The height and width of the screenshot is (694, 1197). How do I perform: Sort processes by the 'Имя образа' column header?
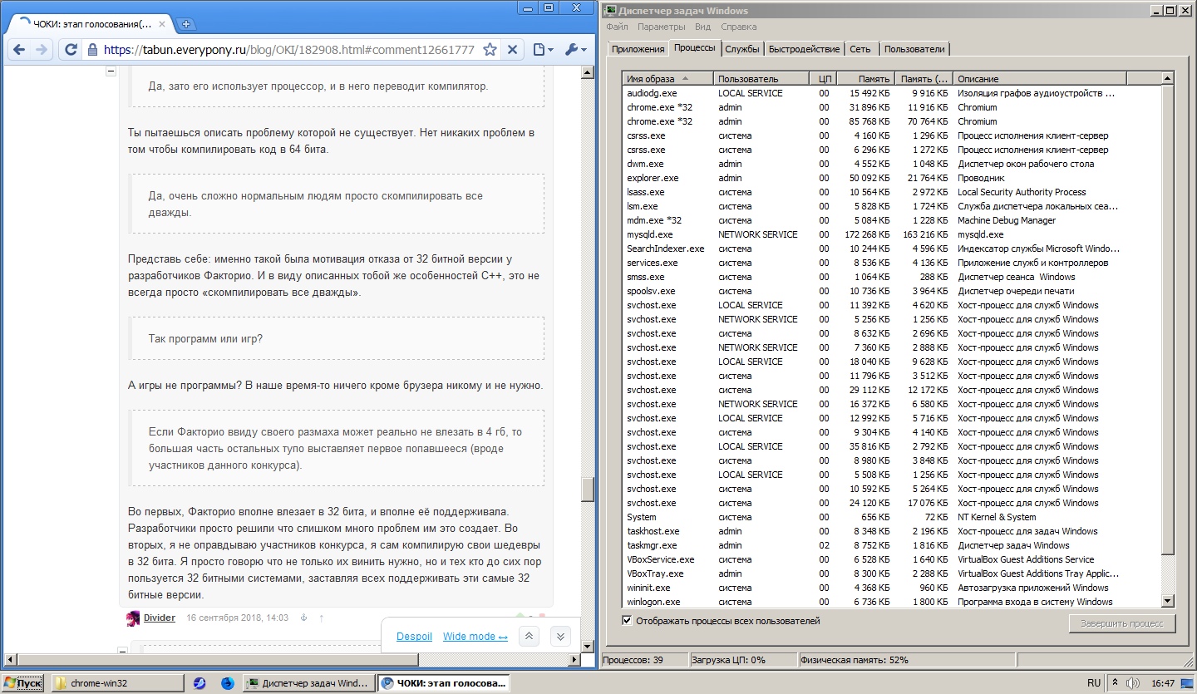tap(667, 79)
